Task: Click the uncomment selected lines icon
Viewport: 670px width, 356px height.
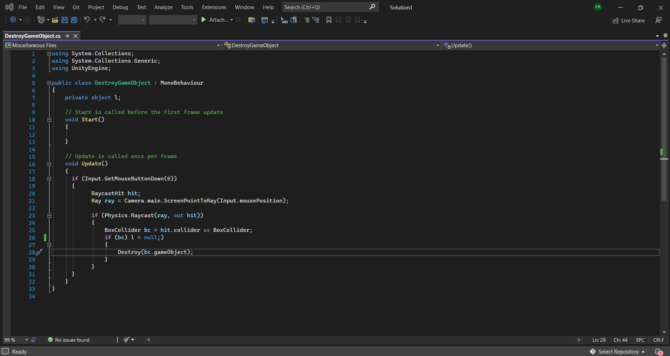Action: pyautogui.click(x=316, y=20)
